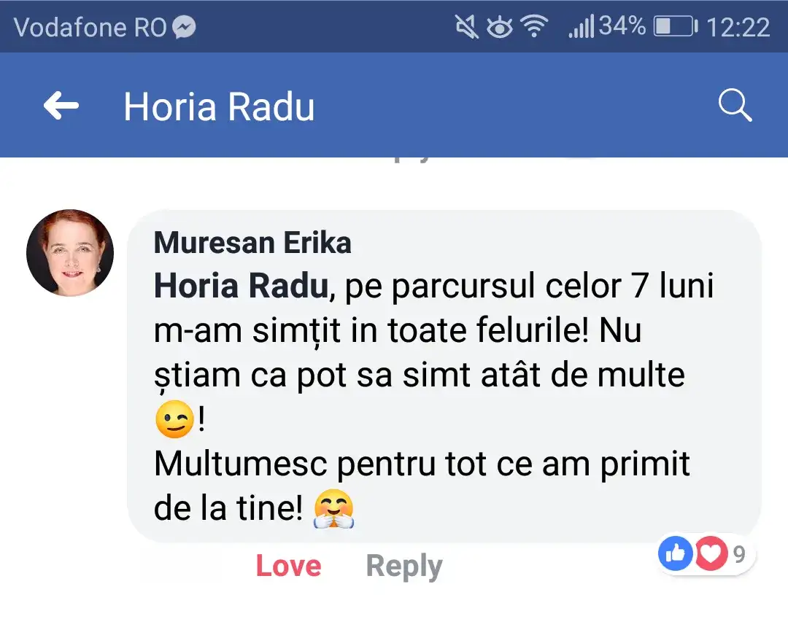Tap the Horia Radu header title
Image resolution: width=788 pixels, height=619 pixels.
click(219, 107)
